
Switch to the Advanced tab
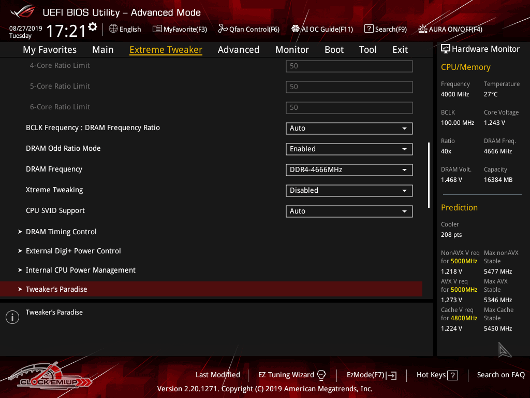click(238, 50)
